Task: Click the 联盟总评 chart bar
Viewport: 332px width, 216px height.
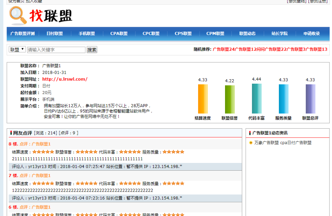Action: 310,100
